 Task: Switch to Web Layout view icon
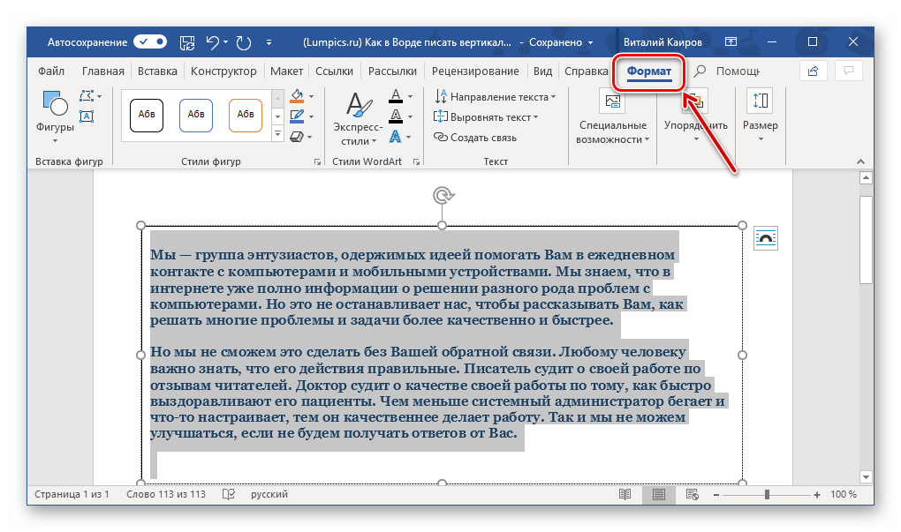[x=692, y=494]
